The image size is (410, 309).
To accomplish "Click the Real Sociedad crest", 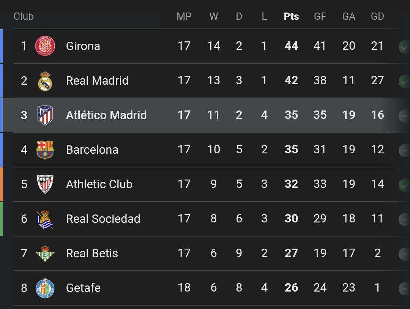I will pyautogui.click(x=45, y=219).
